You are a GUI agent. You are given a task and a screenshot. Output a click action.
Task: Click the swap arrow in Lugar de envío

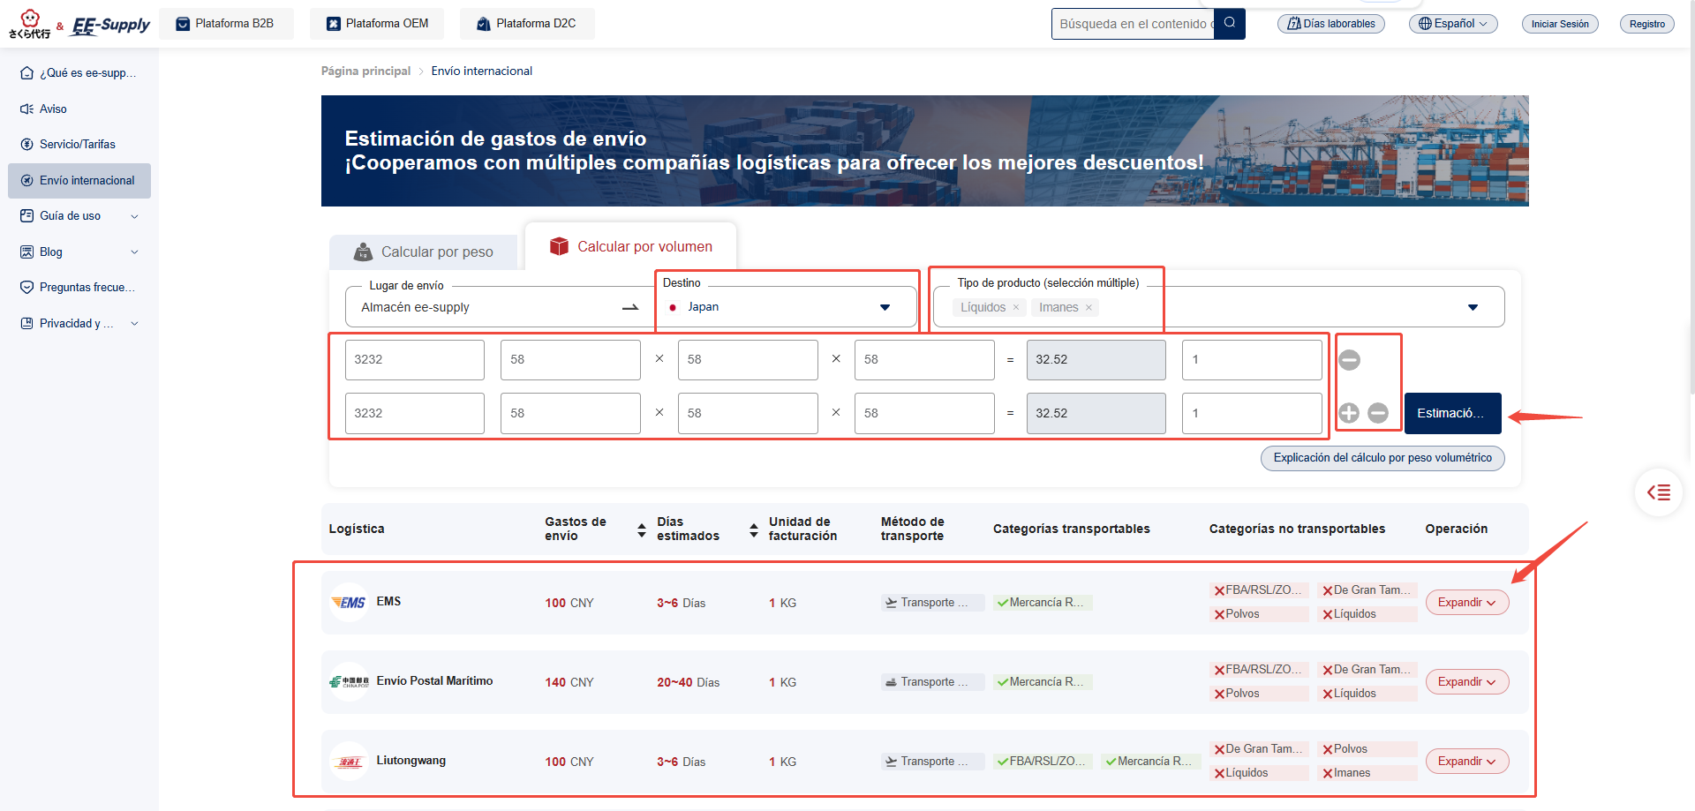[x=630, y=307]
